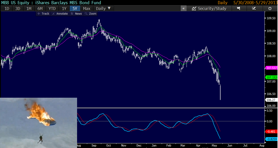The width and height of the screenshot is (278, 148).
Task: Open the Daily periodicity dropdown
Action: click(x=103, y=8)
